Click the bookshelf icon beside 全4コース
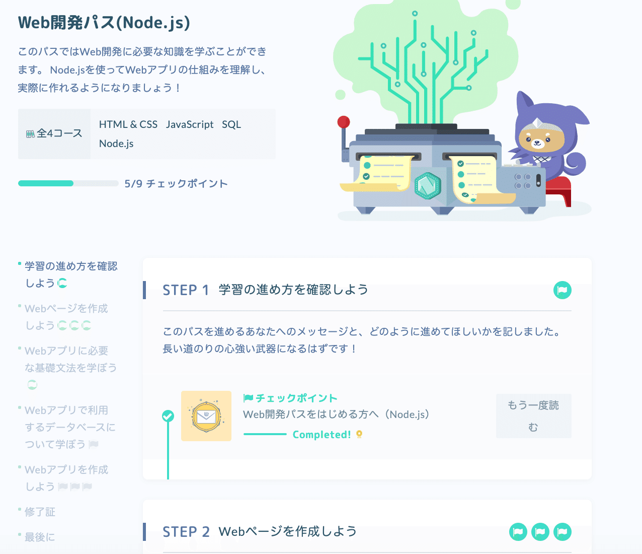This screenshot has width=642, height=554. [31, 134]
